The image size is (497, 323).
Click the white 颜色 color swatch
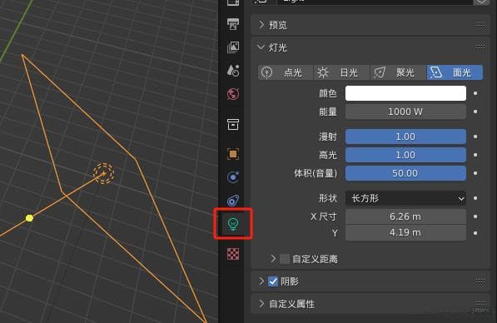click(x=405, y=93)
